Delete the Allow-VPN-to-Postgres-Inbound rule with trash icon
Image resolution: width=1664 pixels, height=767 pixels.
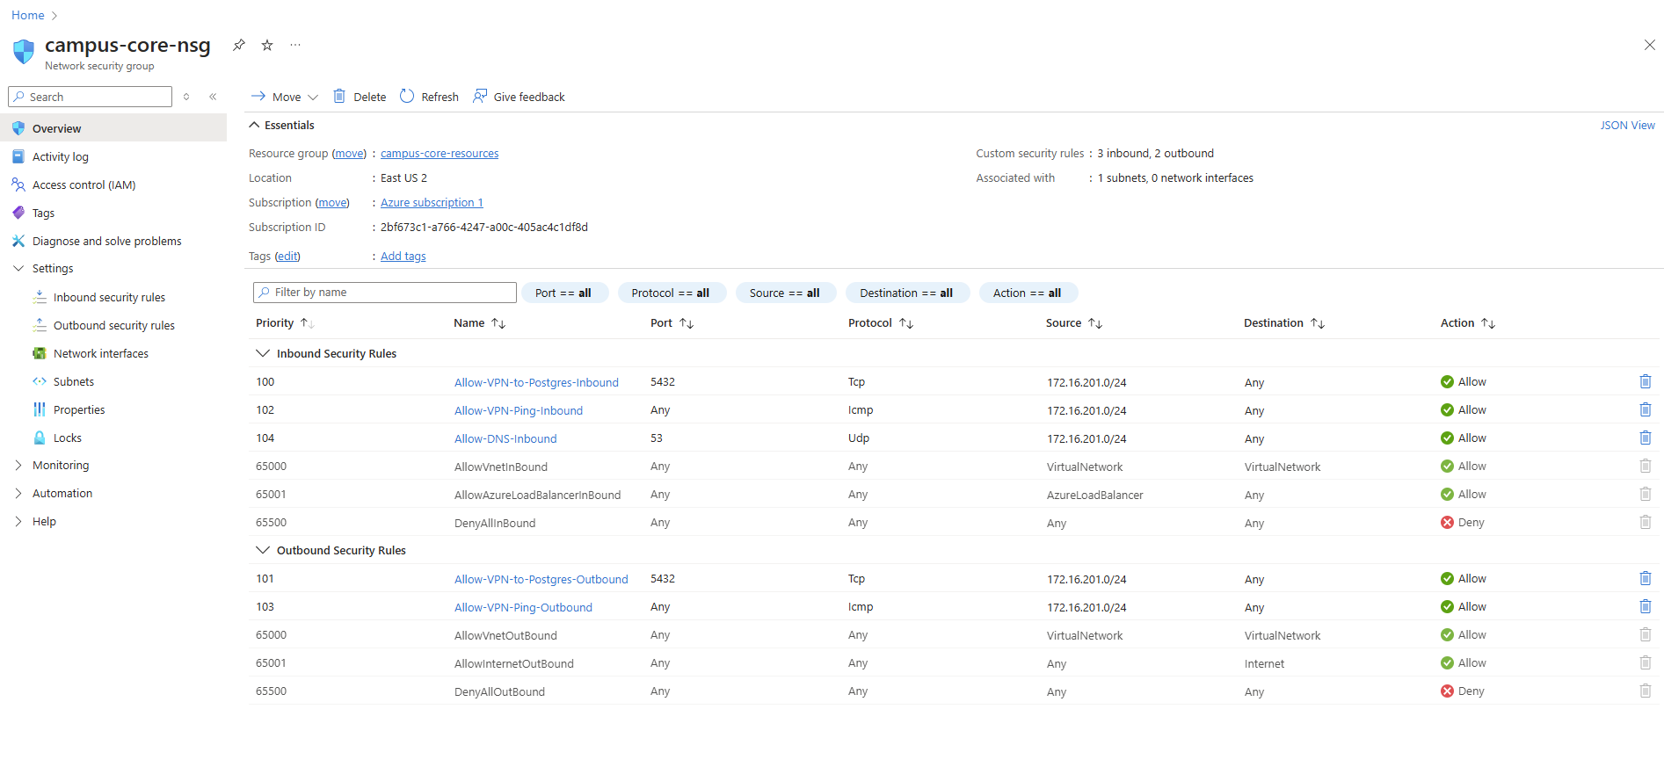(1645, 381)
